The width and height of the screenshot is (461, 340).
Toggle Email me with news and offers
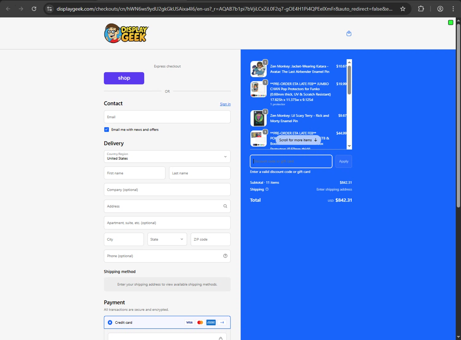tap(106, 130)
